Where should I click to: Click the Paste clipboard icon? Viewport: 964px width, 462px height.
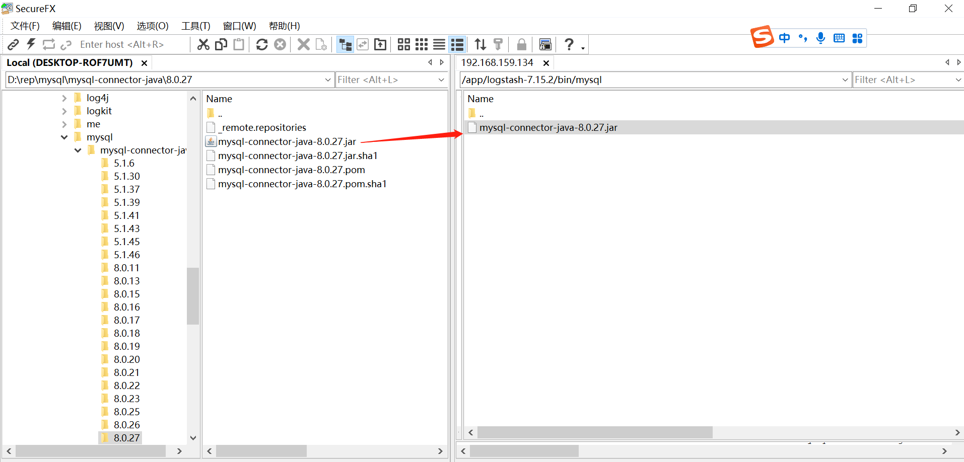[x=239, y=45]
